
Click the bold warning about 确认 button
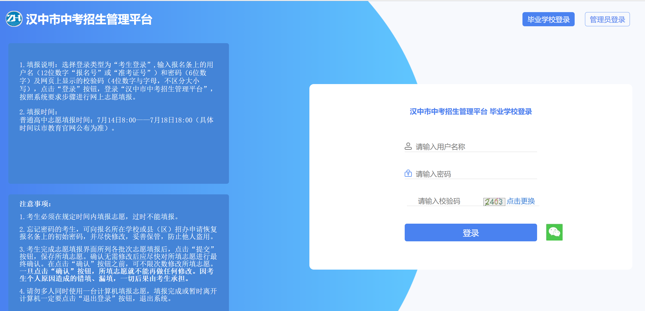pyautogui.click(x=116, y=275)
